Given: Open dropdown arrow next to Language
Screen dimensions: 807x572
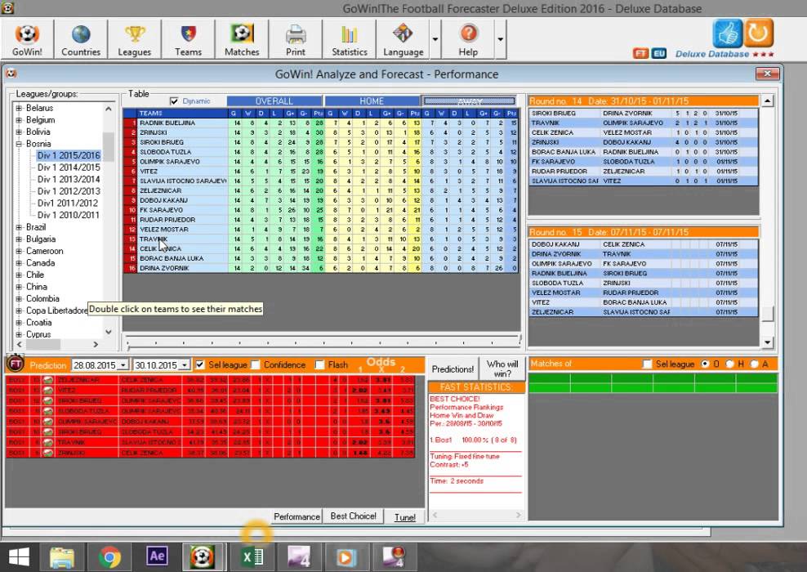Looking at the screenshot, I should pos(435,40).
